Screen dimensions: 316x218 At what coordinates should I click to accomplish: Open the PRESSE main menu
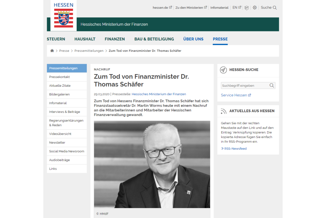click(220, 39)
